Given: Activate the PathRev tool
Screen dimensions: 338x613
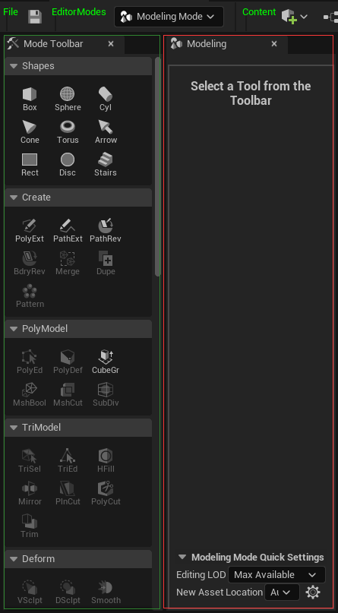Looking at the screenshot, I should pyautogui.click(x=106, y=231).
